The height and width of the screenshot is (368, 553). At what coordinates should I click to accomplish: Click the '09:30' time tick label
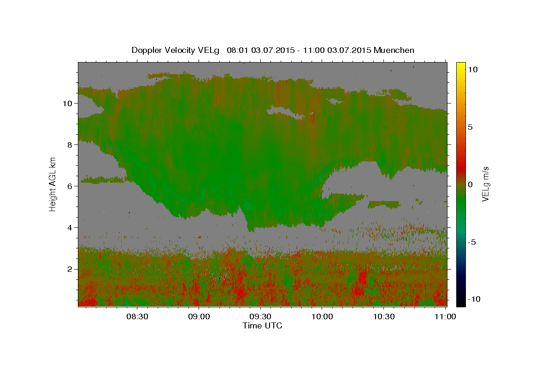[260, 316]
